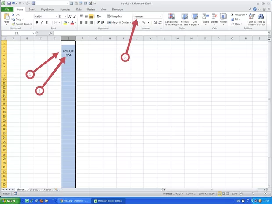Switch to the Insert tab
The image size is (272, 204).
[32, 9]
